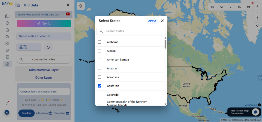Viewport: 262px width, 122px height.
Task: Click the compass north arrow icon
Action: pos(257,18)
